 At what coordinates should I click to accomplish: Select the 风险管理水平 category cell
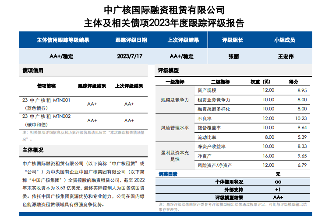(x=175, y=128)
